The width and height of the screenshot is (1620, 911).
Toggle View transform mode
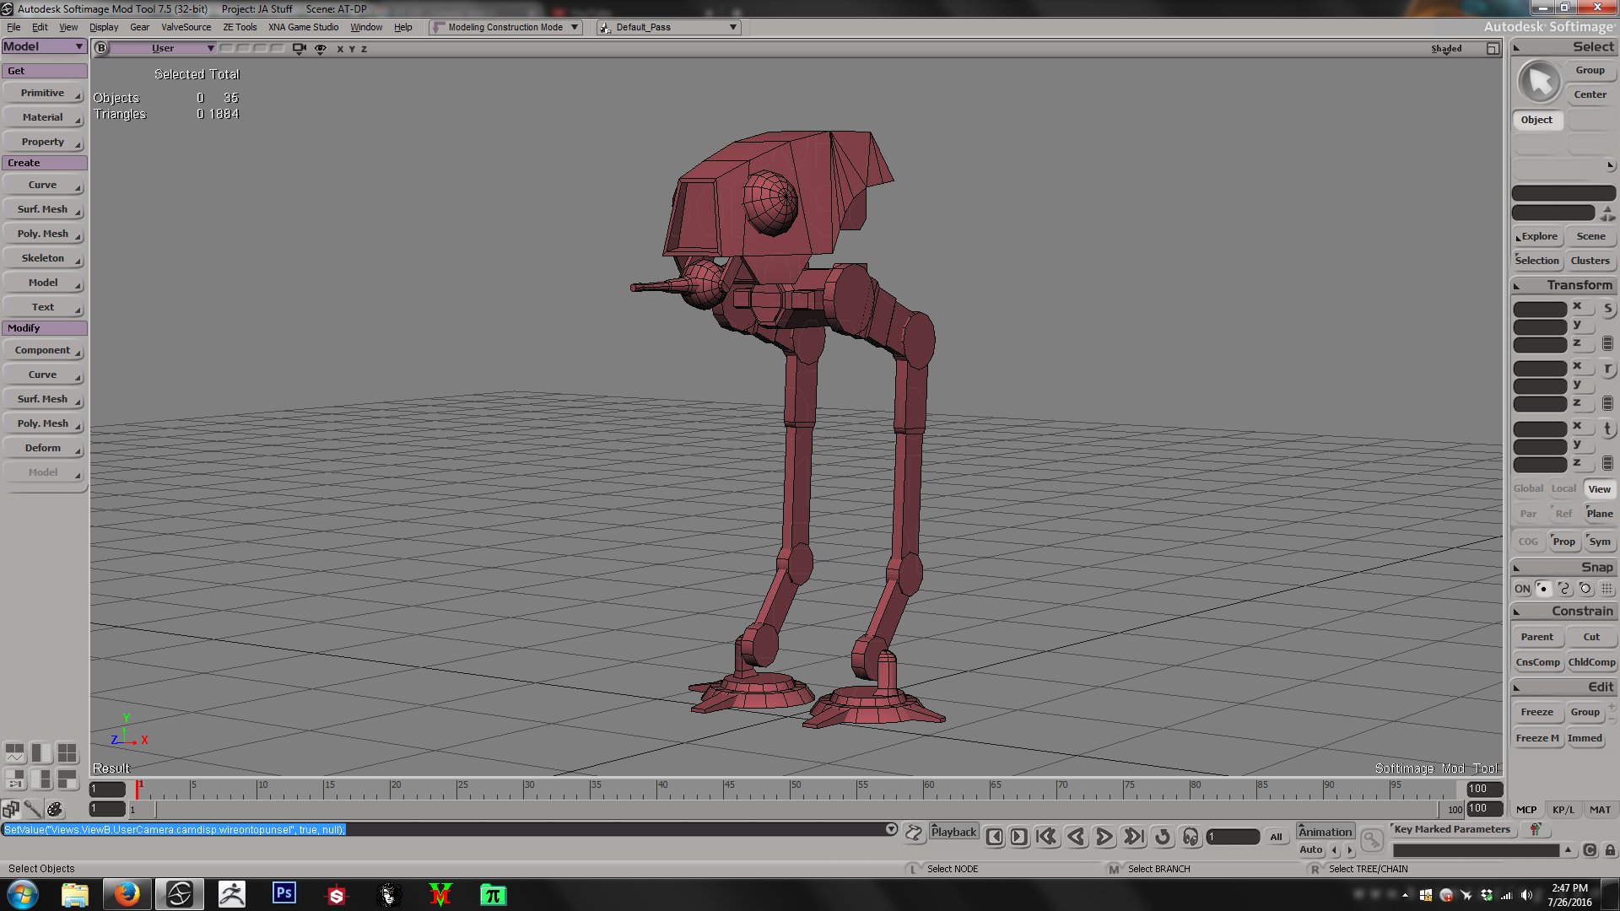click(1599, 489)
